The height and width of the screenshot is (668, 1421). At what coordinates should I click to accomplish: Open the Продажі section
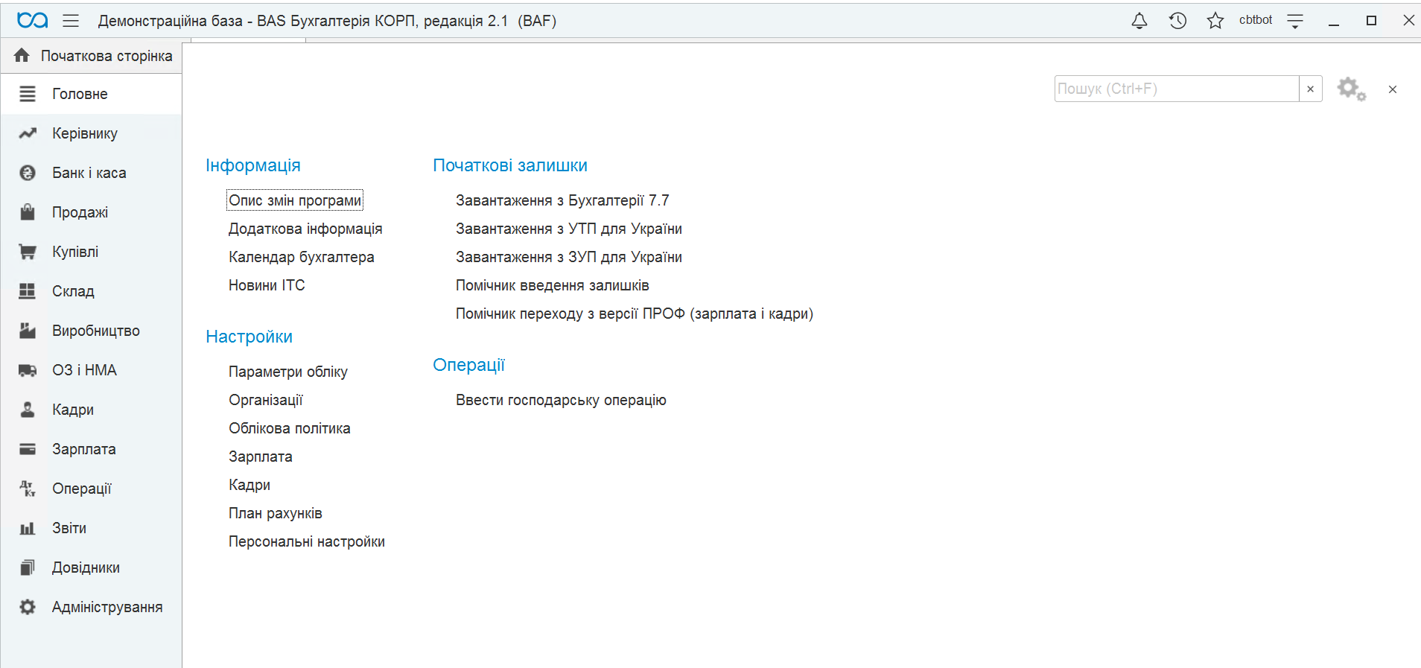[92, 212]
